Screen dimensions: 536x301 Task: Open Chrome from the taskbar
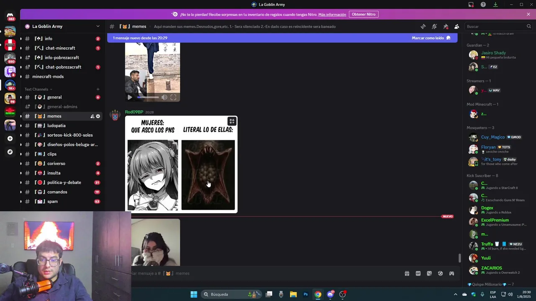[318, 294]
